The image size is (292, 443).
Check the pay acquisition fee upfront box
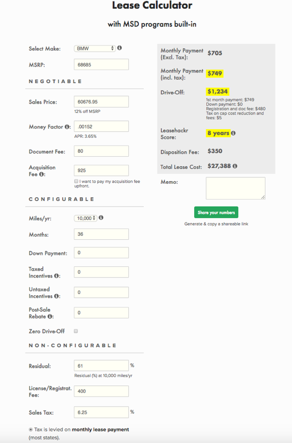point(76,181)
